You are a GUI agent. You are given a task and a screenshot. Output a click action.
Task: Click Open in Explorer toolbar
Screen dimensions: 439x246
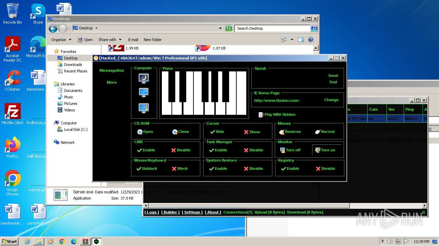click(x=85, y=40)
